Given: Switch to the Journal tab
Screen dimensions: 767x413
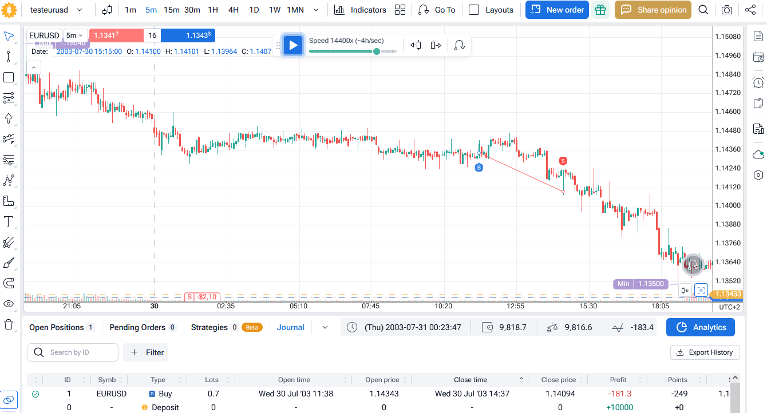Looking at the screenshot, I should [x=291, y=327].
